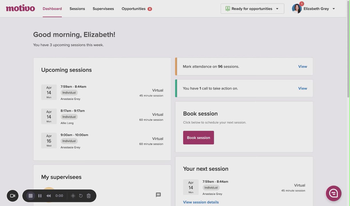View sessions needing attendance marked
The width and height of the screenshot is (350, 206).
(302, 66)
